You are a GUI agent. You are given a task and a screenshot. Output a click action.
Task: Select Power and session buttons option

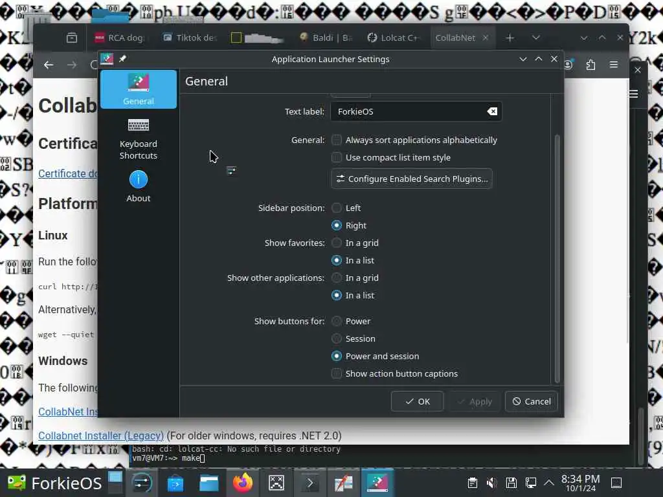375,357
